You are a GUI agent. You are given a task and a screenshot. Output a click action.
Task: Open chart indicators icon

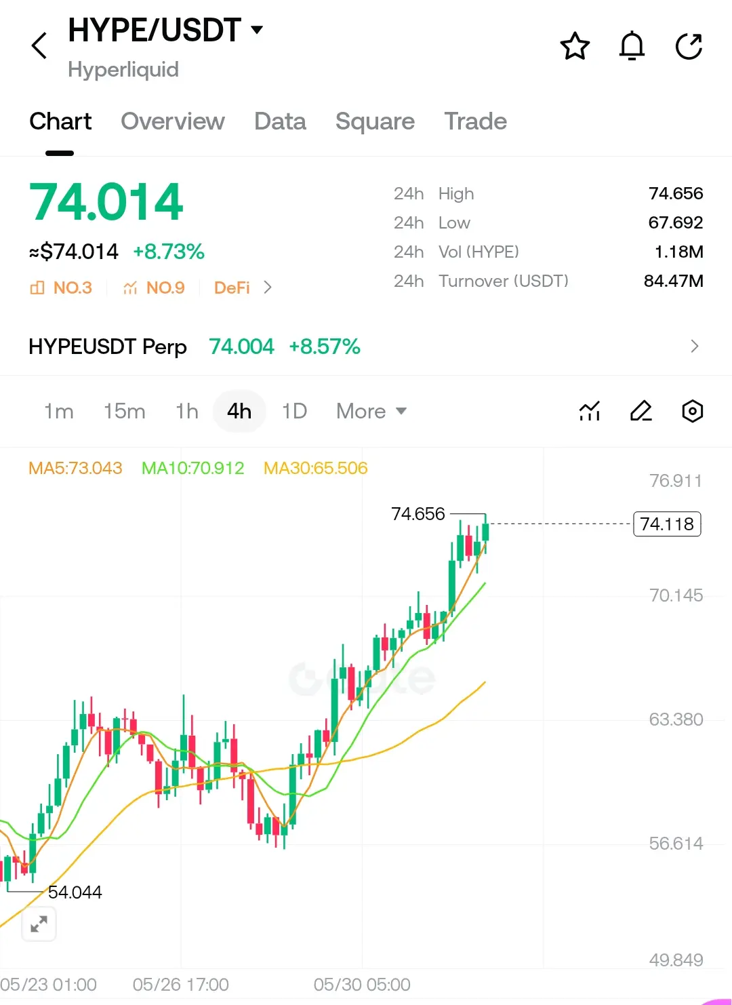590,411
